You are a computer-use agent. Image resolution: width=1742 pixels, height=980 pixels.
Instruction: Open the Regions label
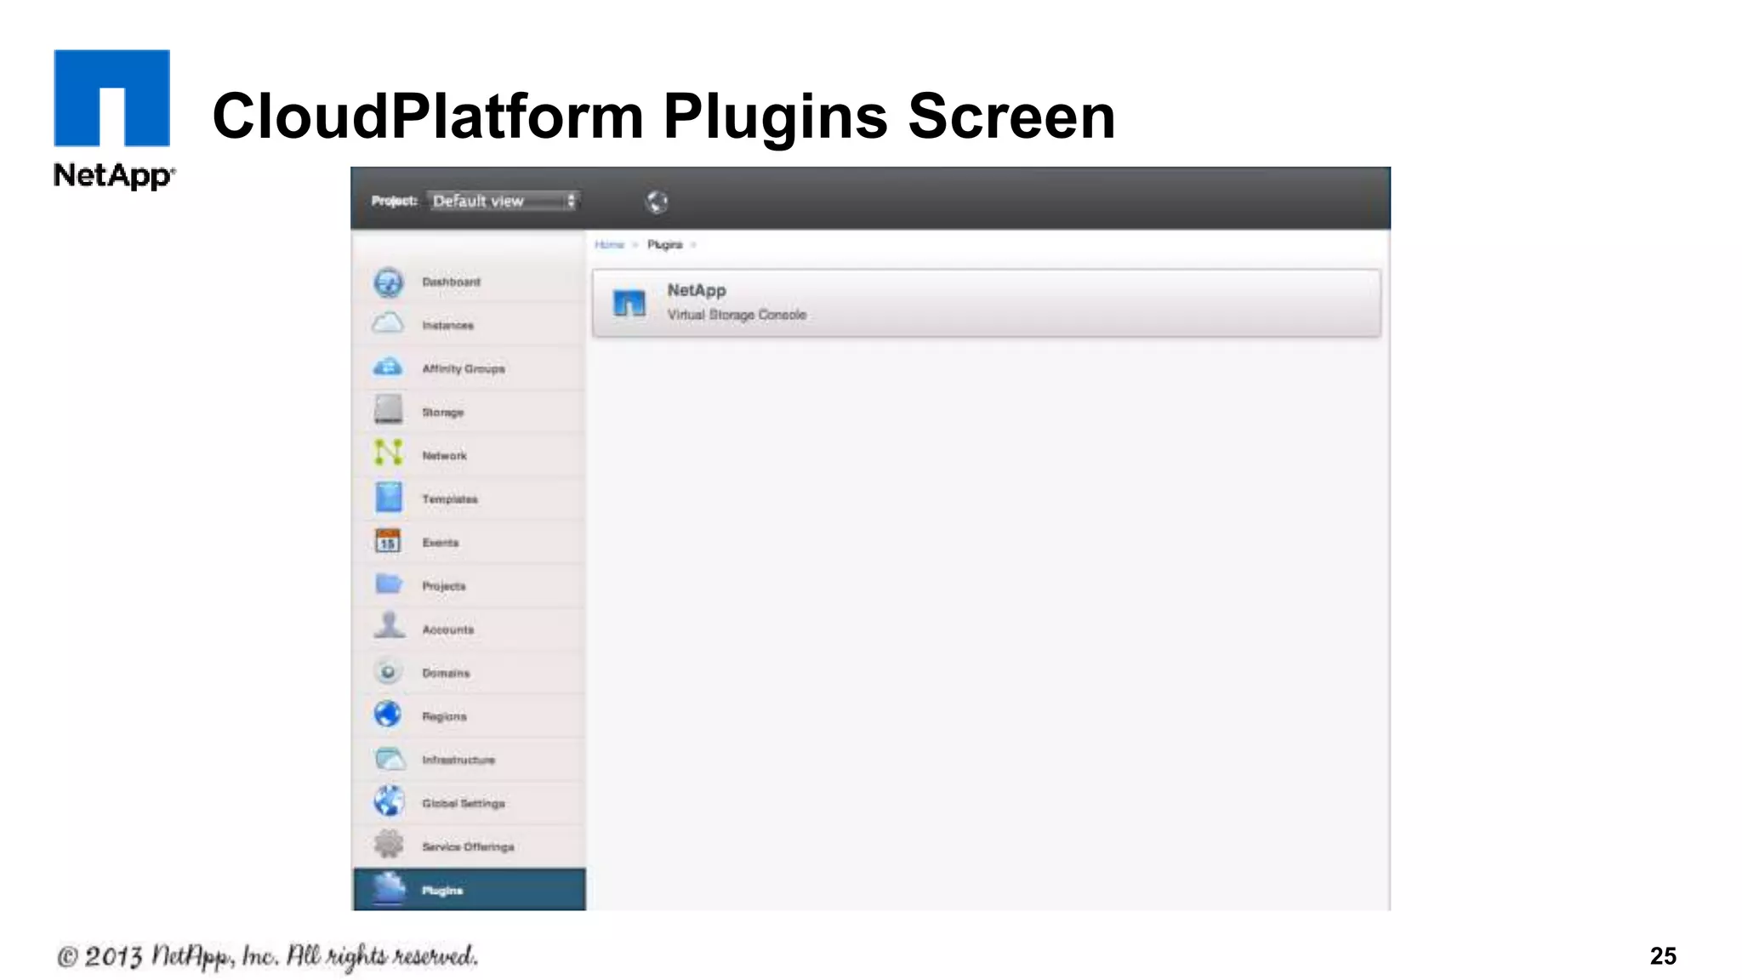tap(444, 716)
